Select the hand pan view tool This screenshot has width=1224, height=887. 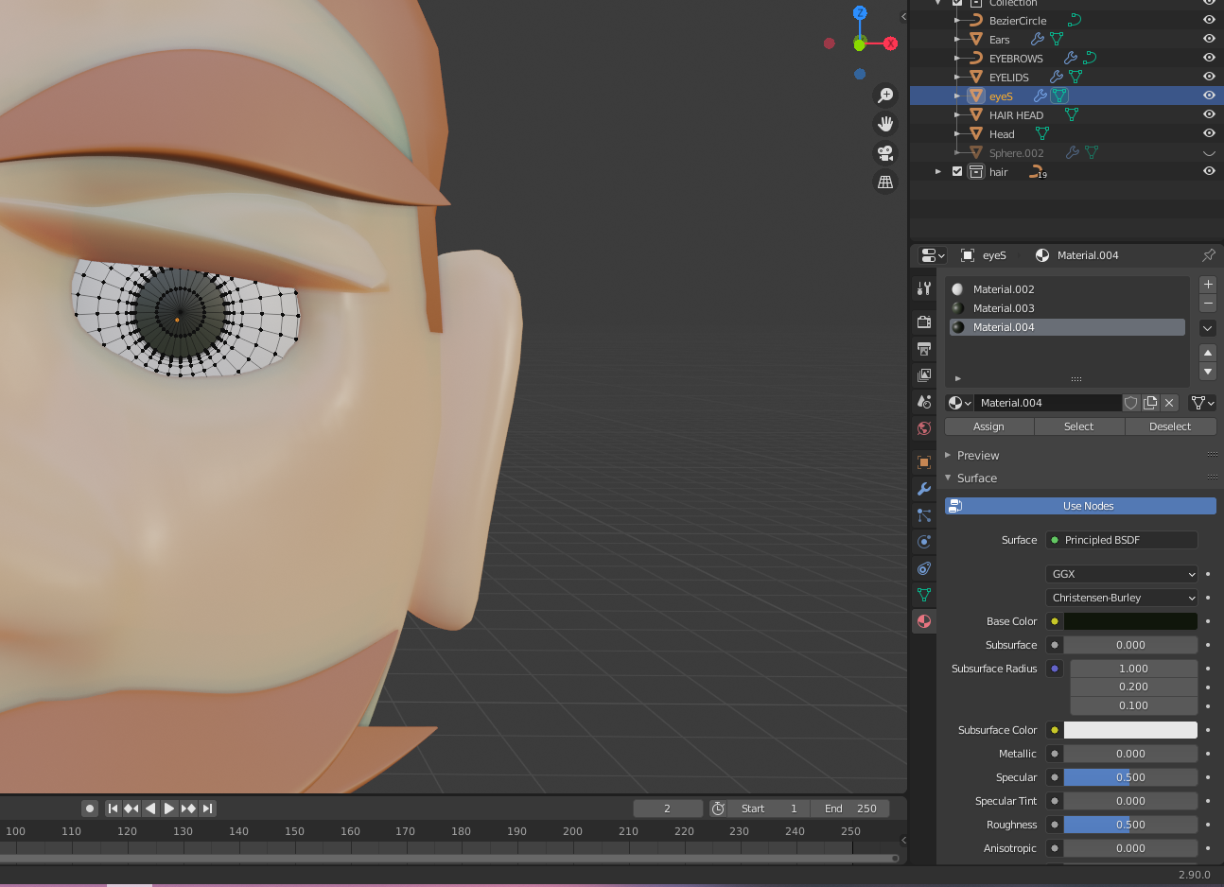pyautogui.click(x=885, y=124)
